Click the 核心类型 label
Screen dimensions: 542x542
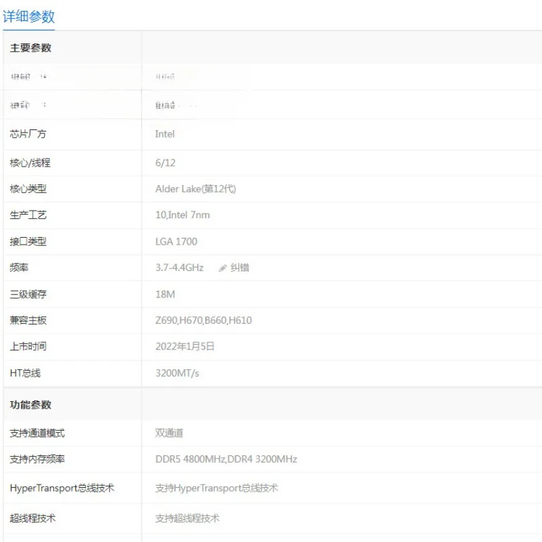click(28, 189)
